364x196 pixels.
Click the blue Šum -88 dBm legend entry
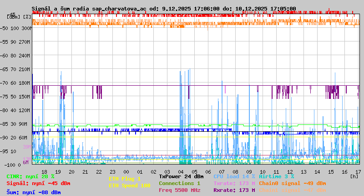tap(34, 192)
